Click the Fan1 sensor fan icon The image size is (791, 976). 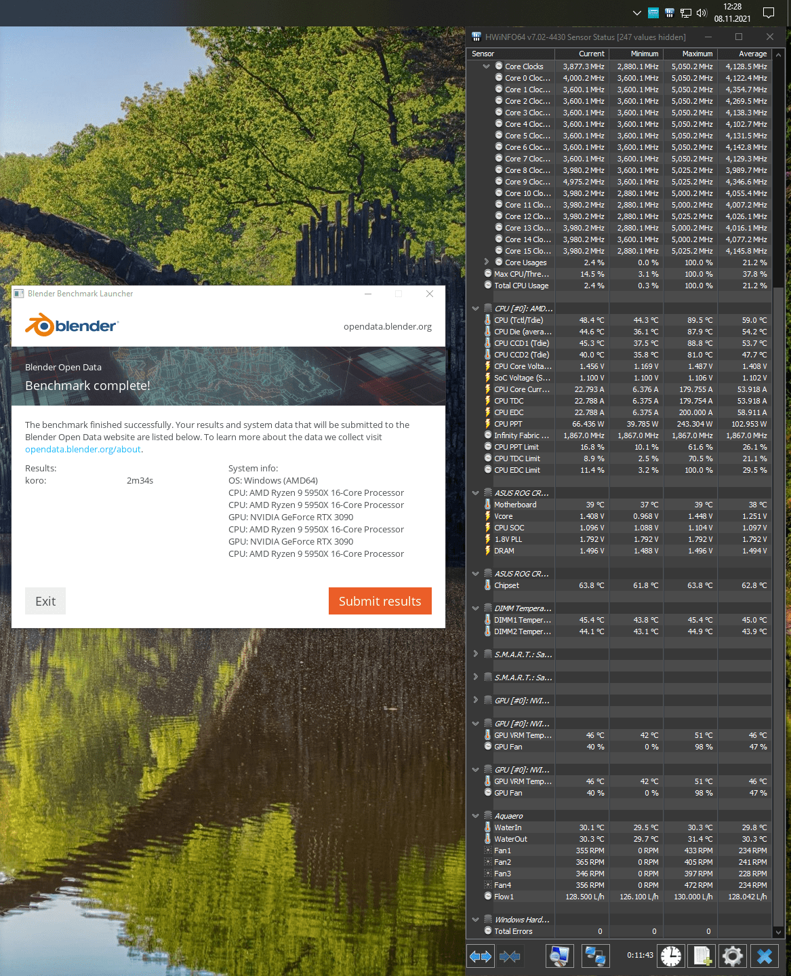[x=488, y=851]
